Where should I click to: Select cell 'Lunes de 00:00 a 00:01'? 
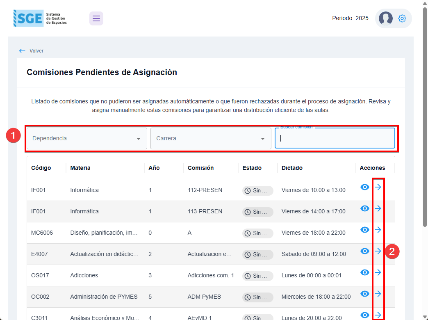click(312, 275)
